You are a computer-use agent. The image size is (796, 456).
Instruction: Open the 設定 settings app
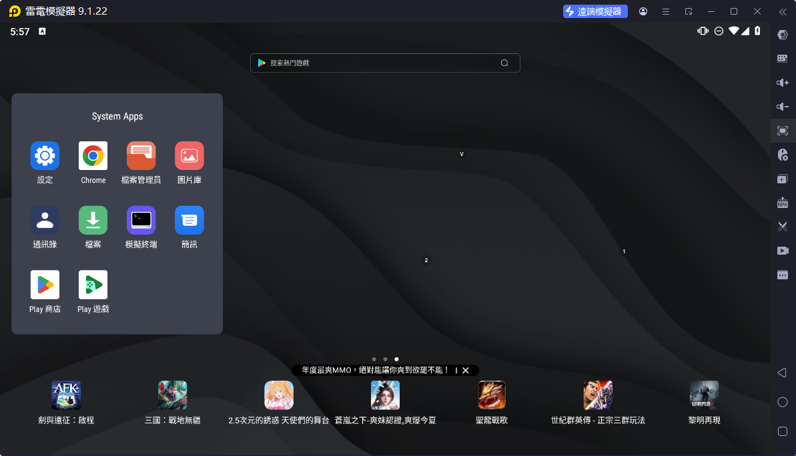point(45,156)
